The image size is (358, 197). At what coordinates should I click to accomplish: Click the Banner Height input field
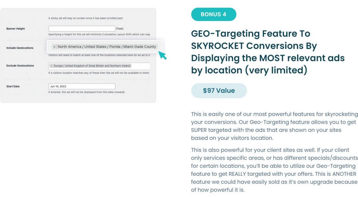pos(82,29)
